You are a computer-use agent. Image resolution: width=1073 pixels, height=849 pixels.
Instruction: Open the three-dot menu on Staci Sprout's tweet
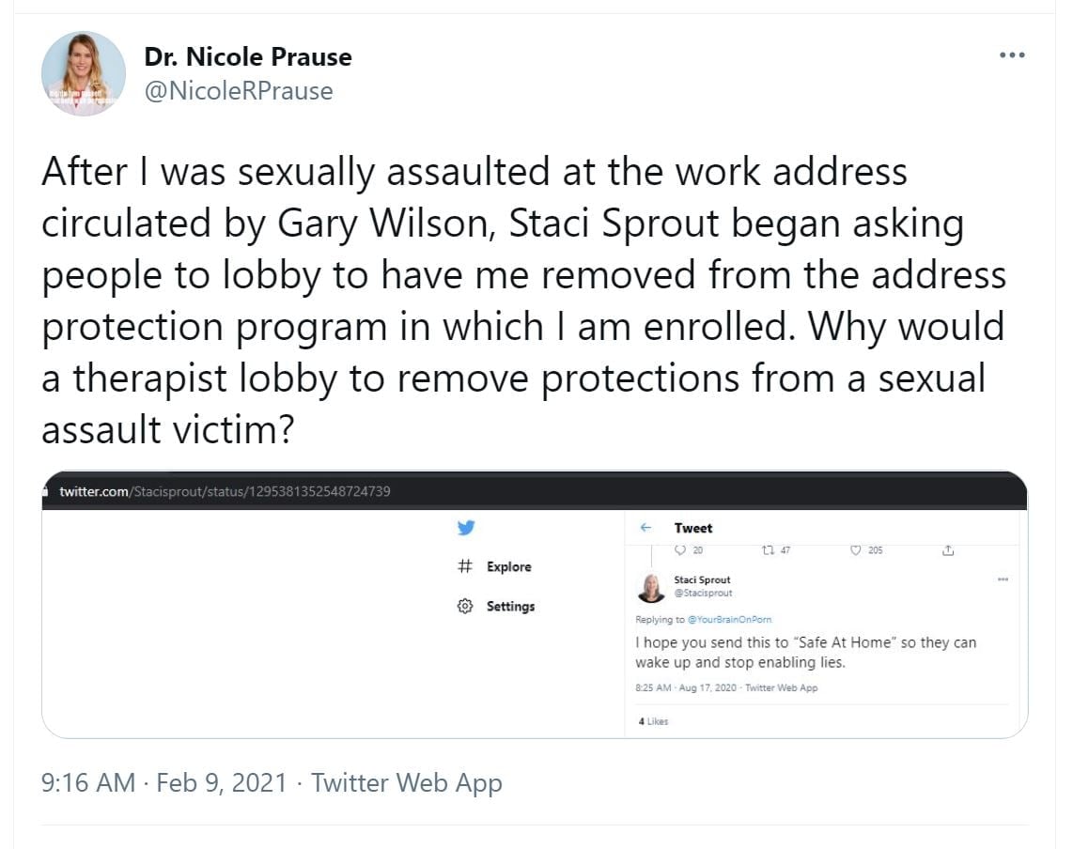(1003, 579)
